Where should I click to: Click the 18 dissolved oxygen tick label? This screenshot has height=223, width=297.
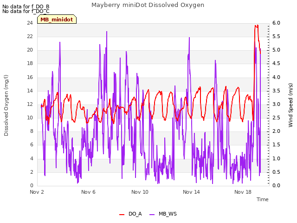coord(30,63)
